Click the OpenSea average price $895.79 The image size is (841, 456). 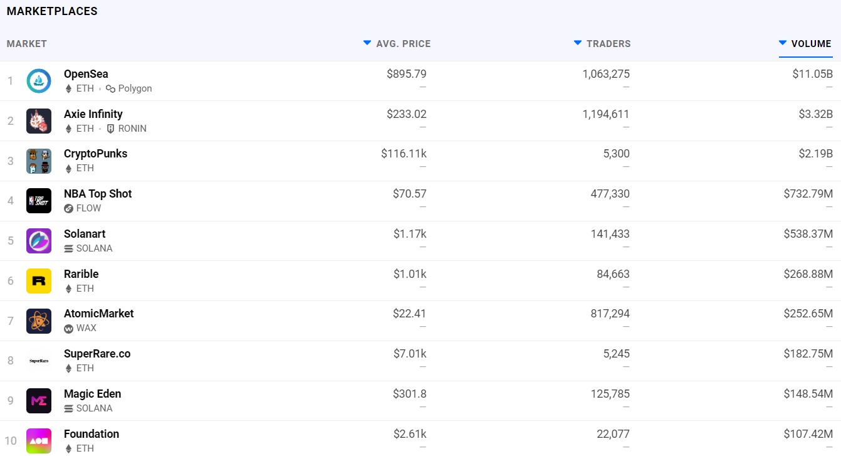407,74
